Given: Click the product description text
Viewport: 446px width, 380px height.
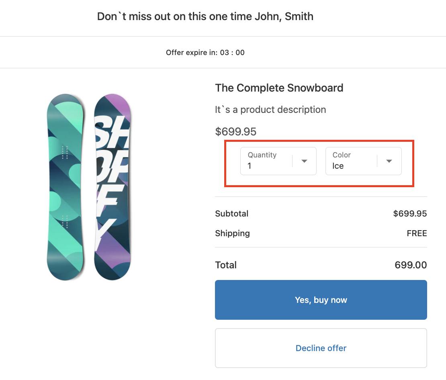Looking at the screenshot, I should click(x=270, y=110).
